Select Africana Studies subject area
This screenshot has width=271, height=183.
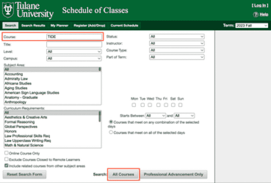51,84
